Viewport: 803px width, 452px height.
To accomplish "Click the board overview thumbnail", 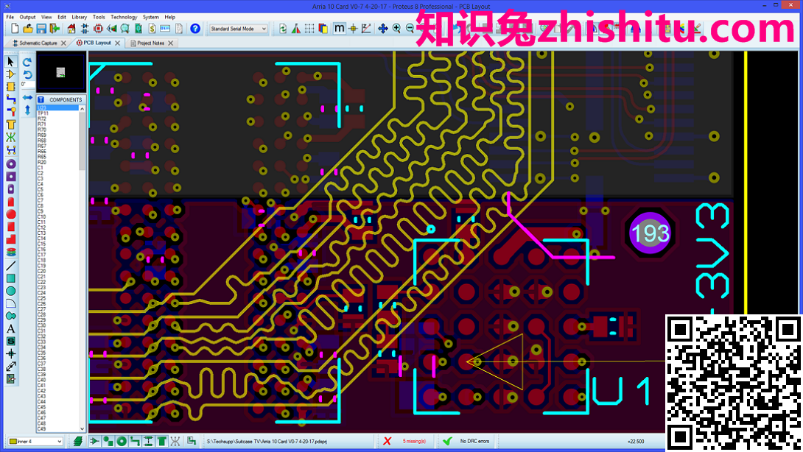I will click(x=60, y=73).
